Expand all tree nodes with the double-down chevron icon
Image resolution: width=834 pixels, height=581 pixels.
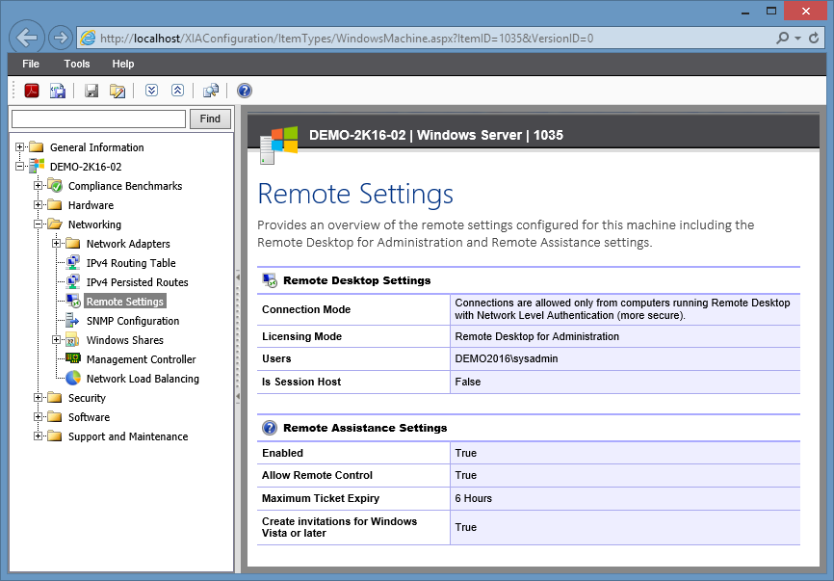[x=153, y=90]
